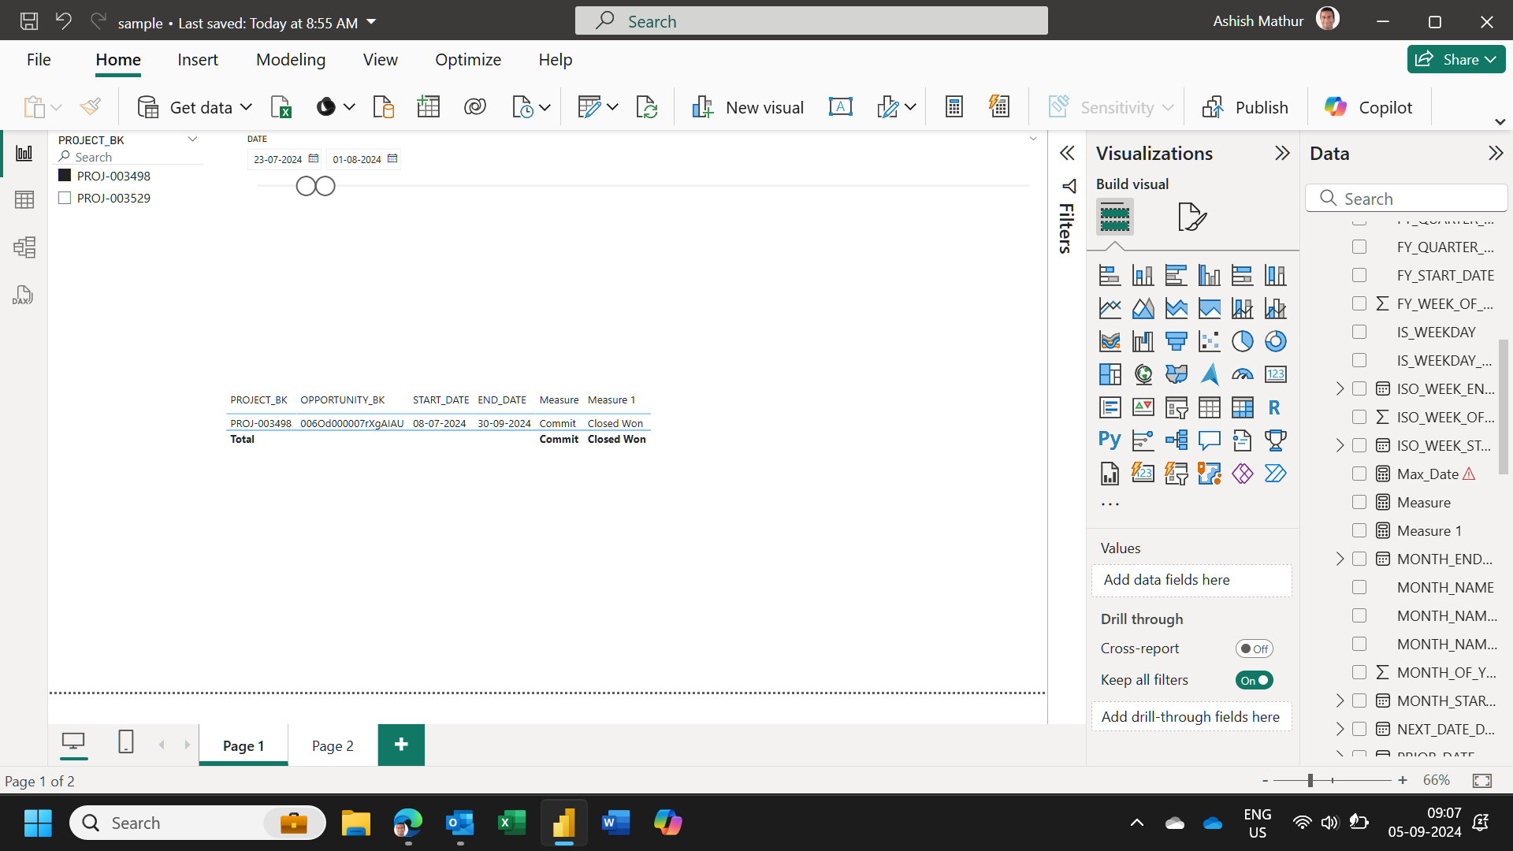Click the Format visual pane icon
The image size is (1513, 851).
point(1191,217)
